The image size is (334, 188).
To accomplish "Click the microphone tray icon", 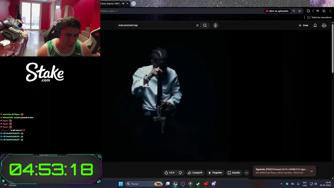I will pos(298,184).
